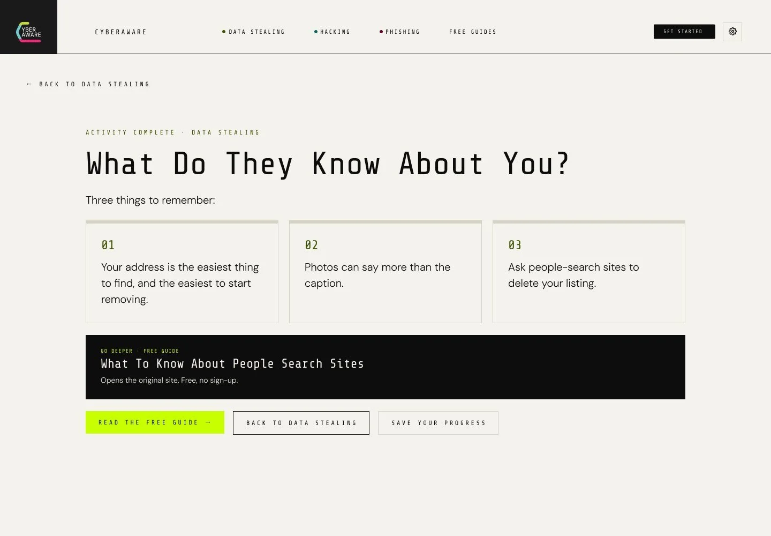Open the Data Stealing nav item
This screenshot has width=771, height=536.
253,32
